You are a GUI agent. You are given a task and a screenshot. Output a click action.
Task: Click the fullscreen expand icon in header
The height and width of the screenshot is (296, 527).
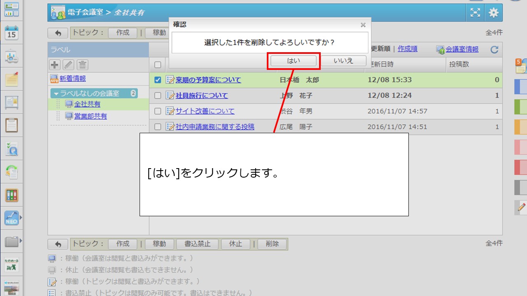476,13
